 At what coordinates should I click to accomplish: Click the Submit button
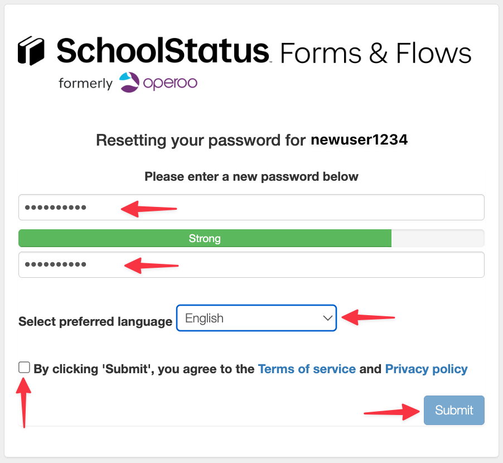(x=454, y=410)
